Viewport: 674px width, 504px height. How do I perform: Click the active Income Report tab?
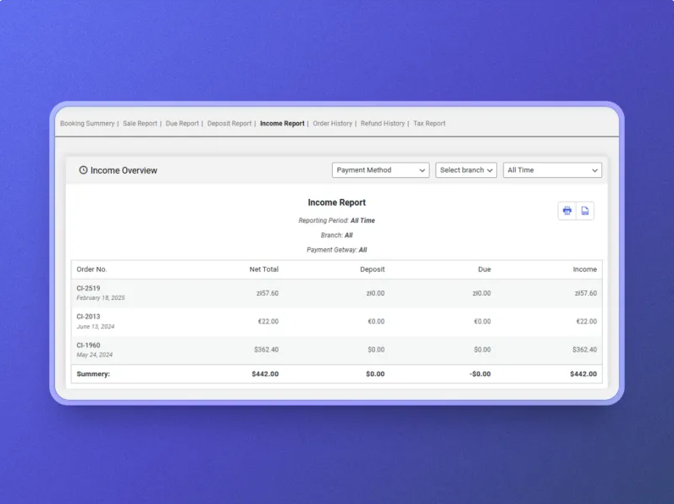pyautogui.click(x=282, y=124)
